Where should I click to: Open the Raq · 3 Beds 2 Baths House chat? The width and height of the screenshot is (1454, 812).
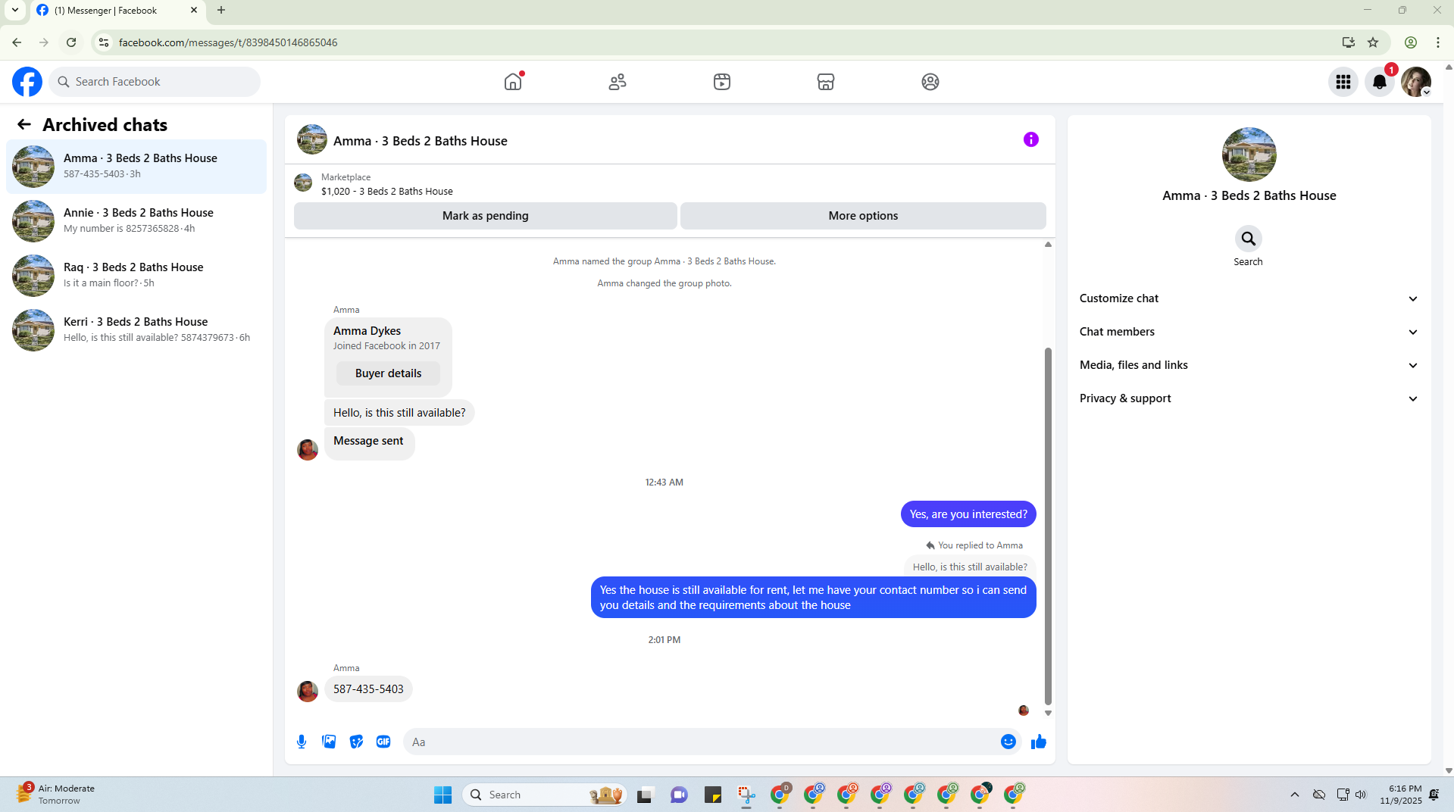pyautogui.click(x=136, y=275)
